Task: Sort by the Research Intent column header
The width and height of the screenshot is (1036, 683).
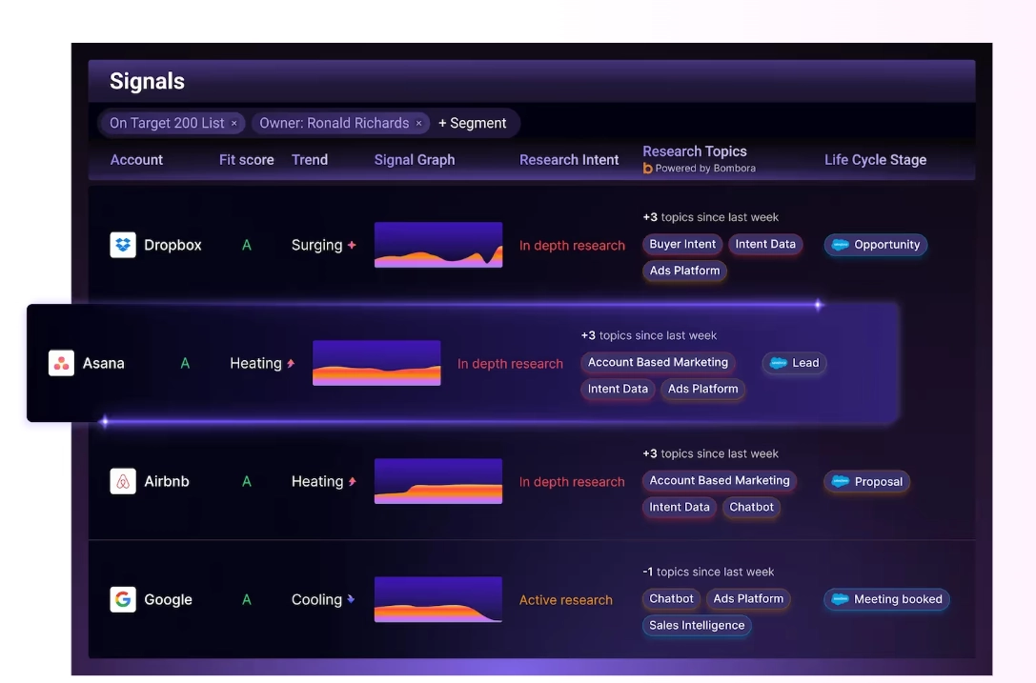Action: tap(569, 160)
